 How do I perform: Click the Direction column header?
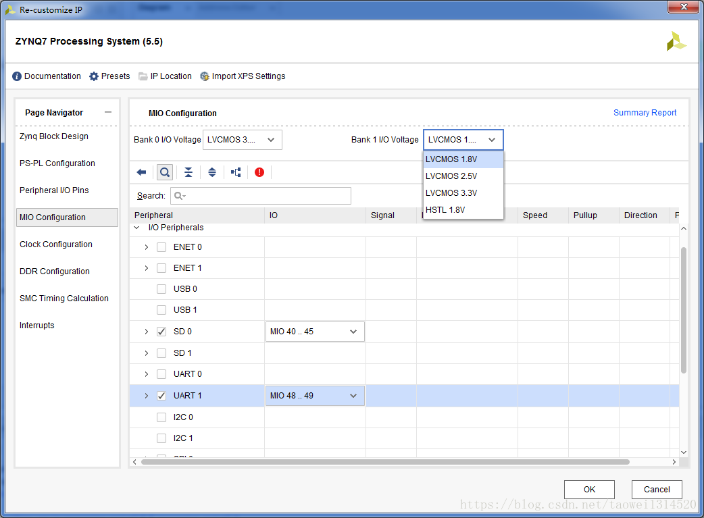[x=645, y=215]
